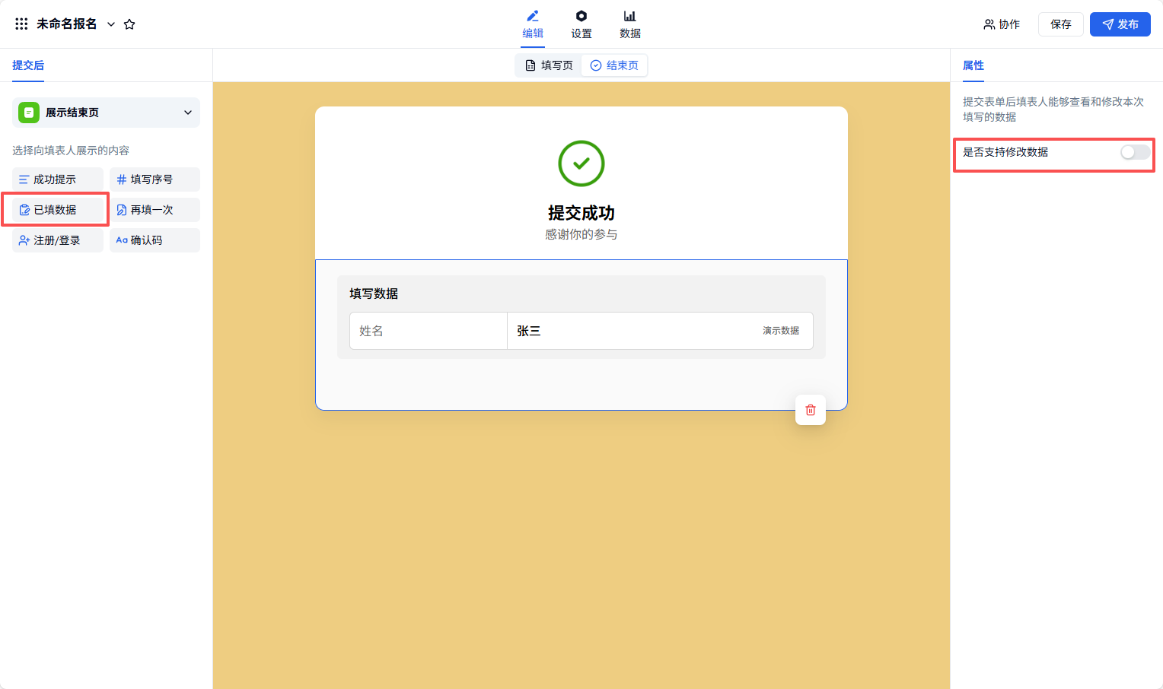
Task: Click the 填写数据 section title
Action: (x=374, y=294)
